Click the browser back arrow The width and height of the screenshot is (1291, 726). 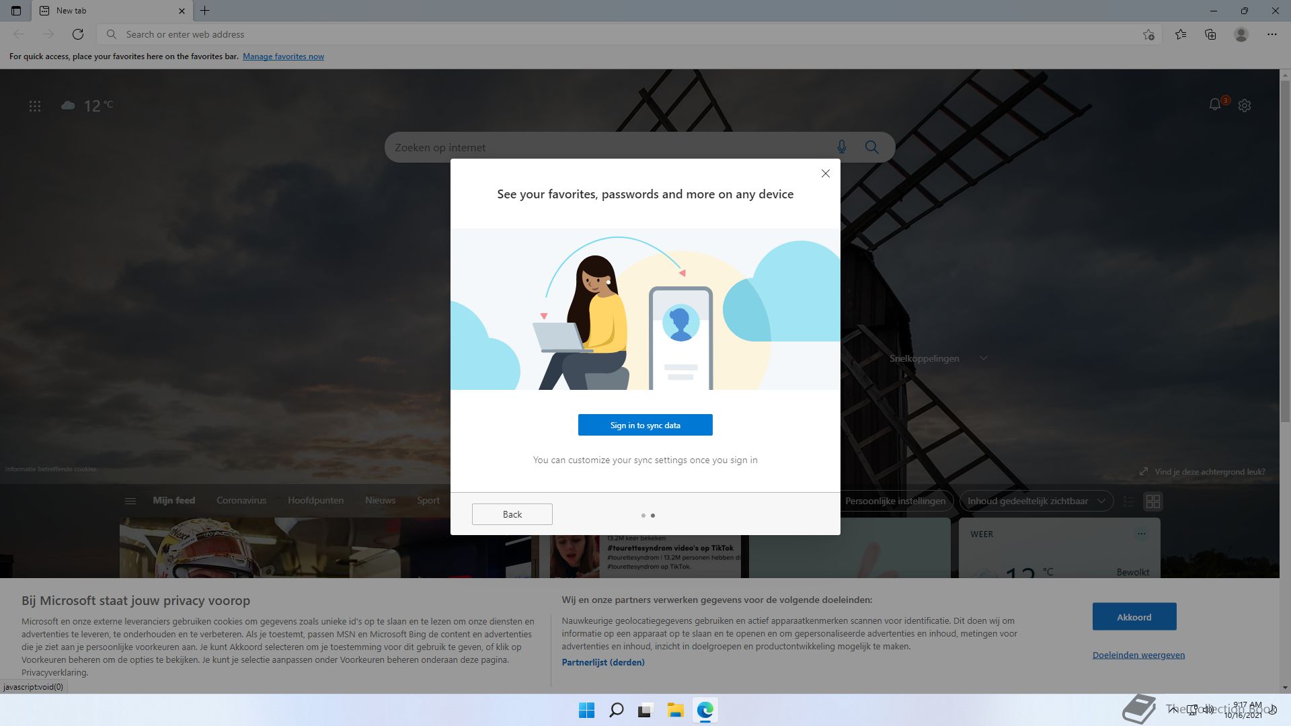click(x=19, y=34)
